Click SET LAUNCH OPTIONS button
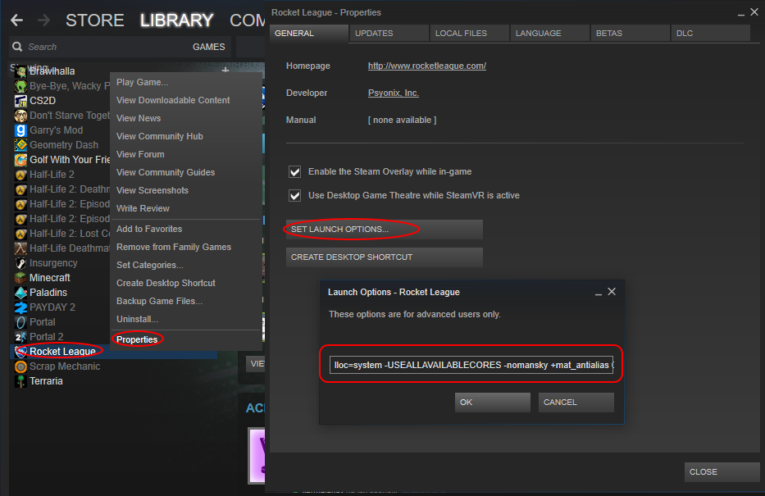 click(385, 230)
